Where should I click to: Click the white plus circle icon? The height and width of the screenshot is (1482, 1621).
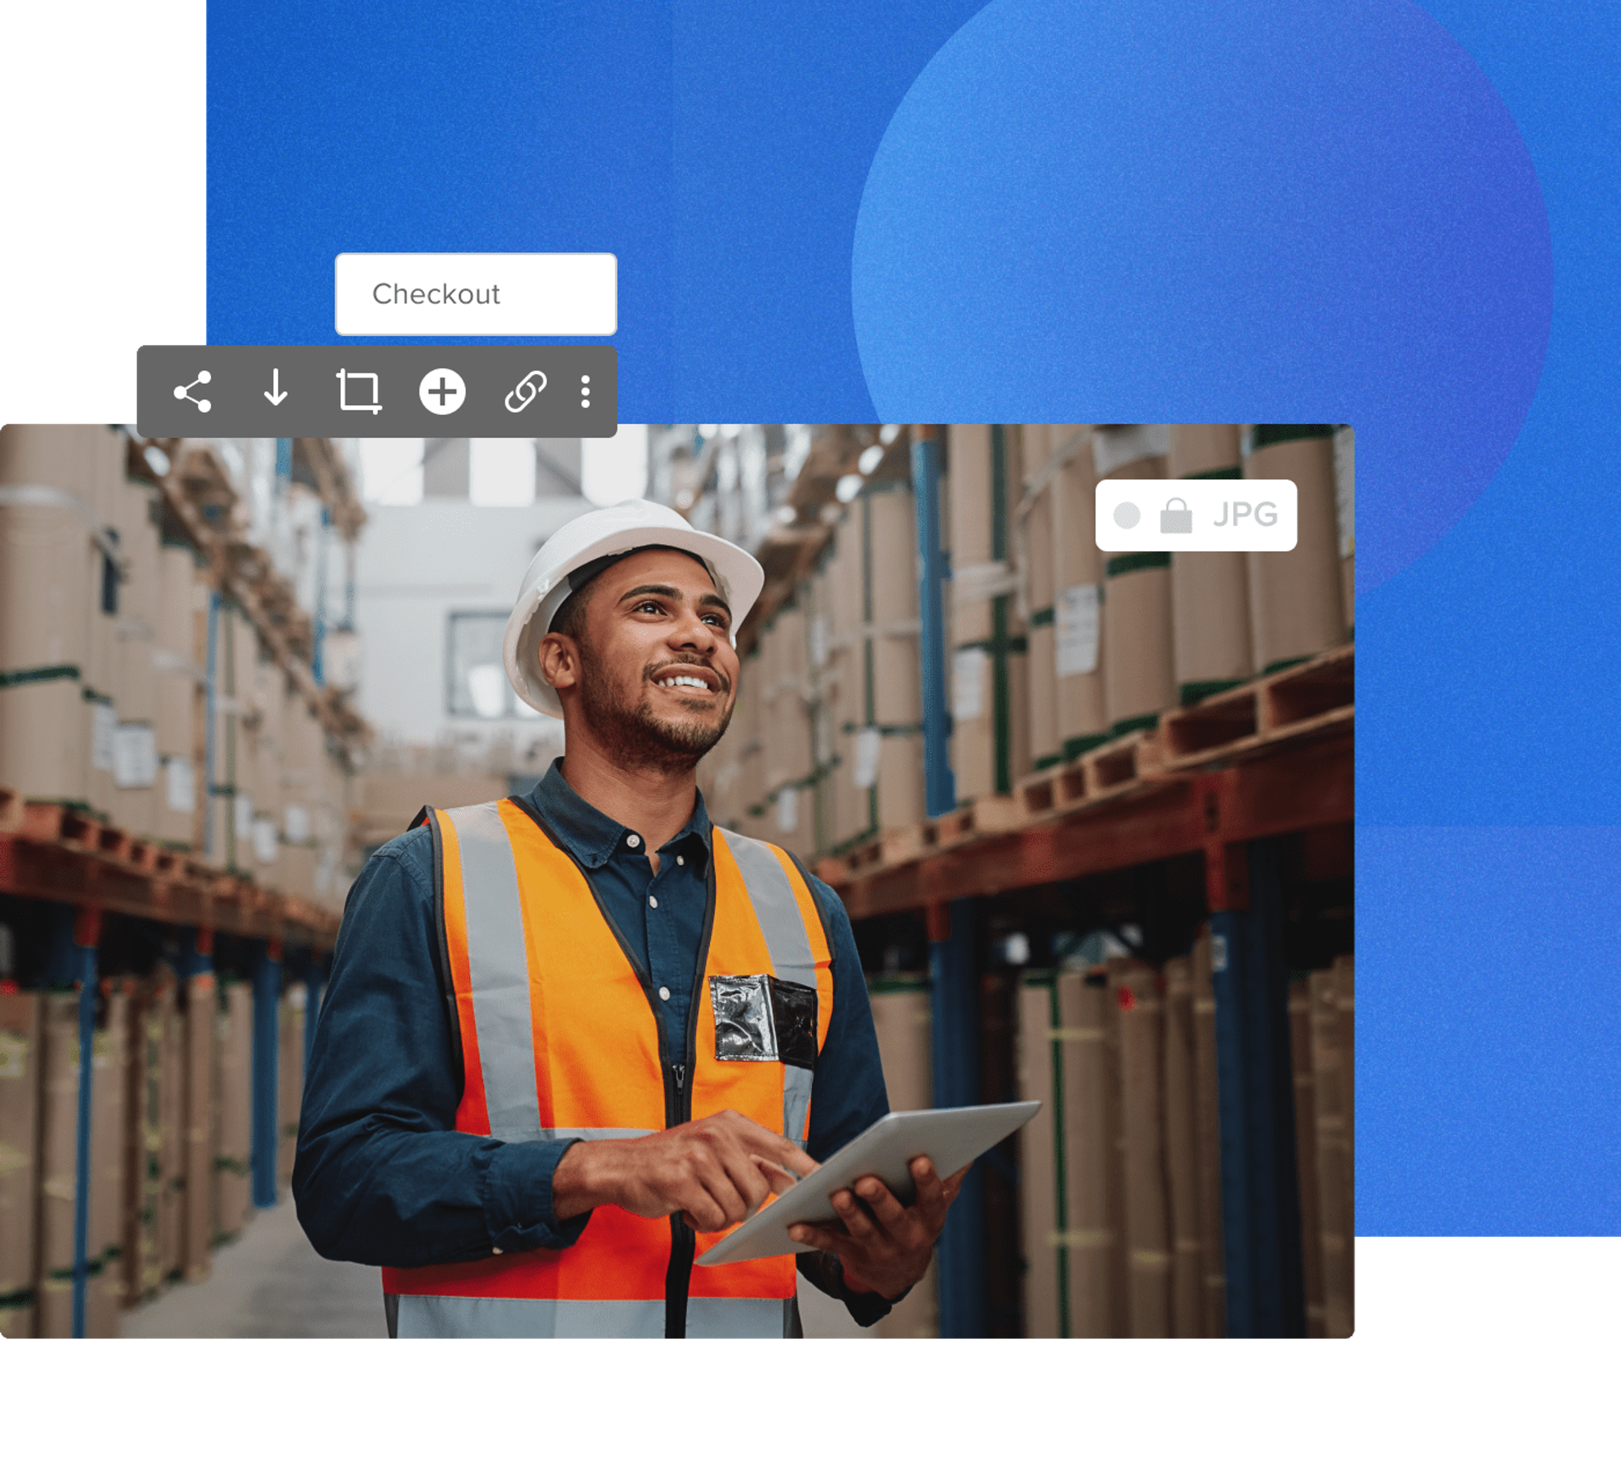coord(442,393)
